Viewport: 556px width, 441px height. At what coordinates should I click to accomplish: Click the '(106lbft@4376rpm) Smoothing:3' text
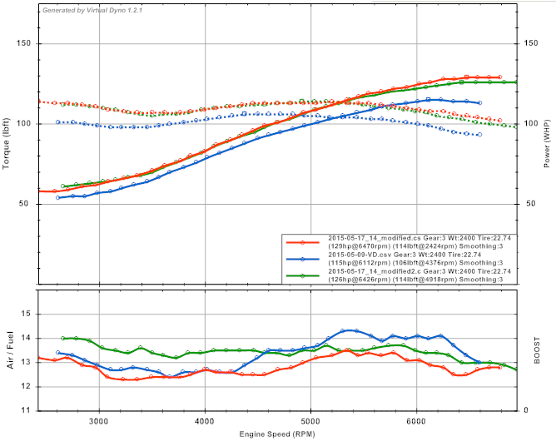pyautogui.click(x=448, y=263)
